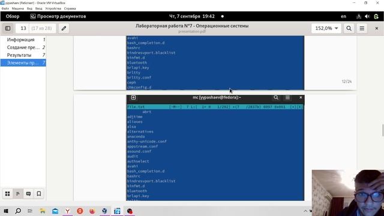Open the document search magnifier
This screenshot has height=216, width=384.
[349, 28]
